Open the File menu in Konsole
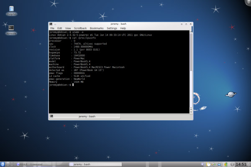This screenshot has width=251, height=167. click(x=52, y=28)
